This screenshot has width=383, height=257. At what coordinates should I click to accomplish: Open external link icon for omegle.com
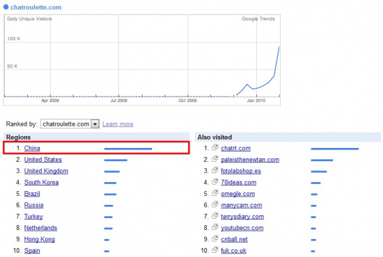coord(215,193)
